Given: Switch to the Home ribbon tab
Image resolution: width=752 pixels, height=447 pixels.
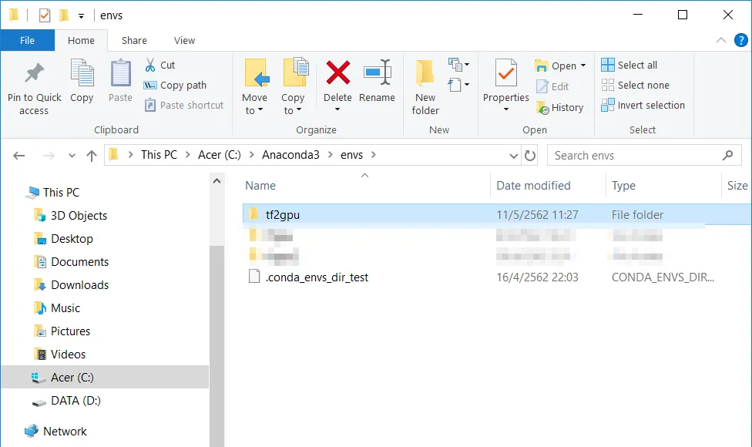Looking at the screenshot, I should coord(81,40).
